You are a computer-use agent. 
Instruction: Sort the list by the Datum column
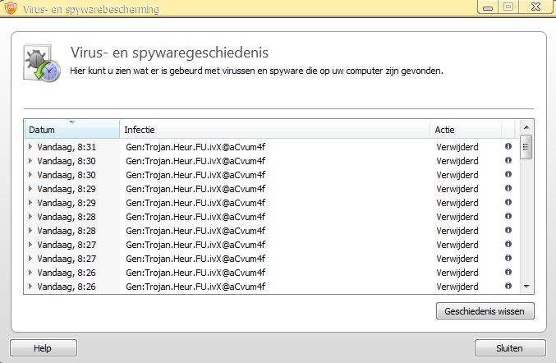click(71, 130)
